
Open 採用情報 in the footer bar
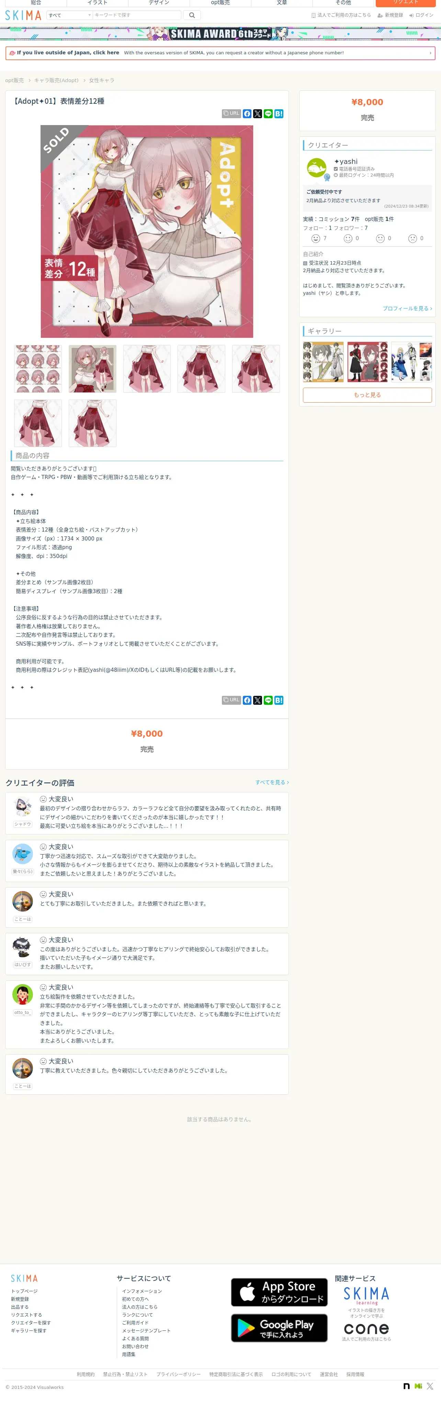point(355,1374)
